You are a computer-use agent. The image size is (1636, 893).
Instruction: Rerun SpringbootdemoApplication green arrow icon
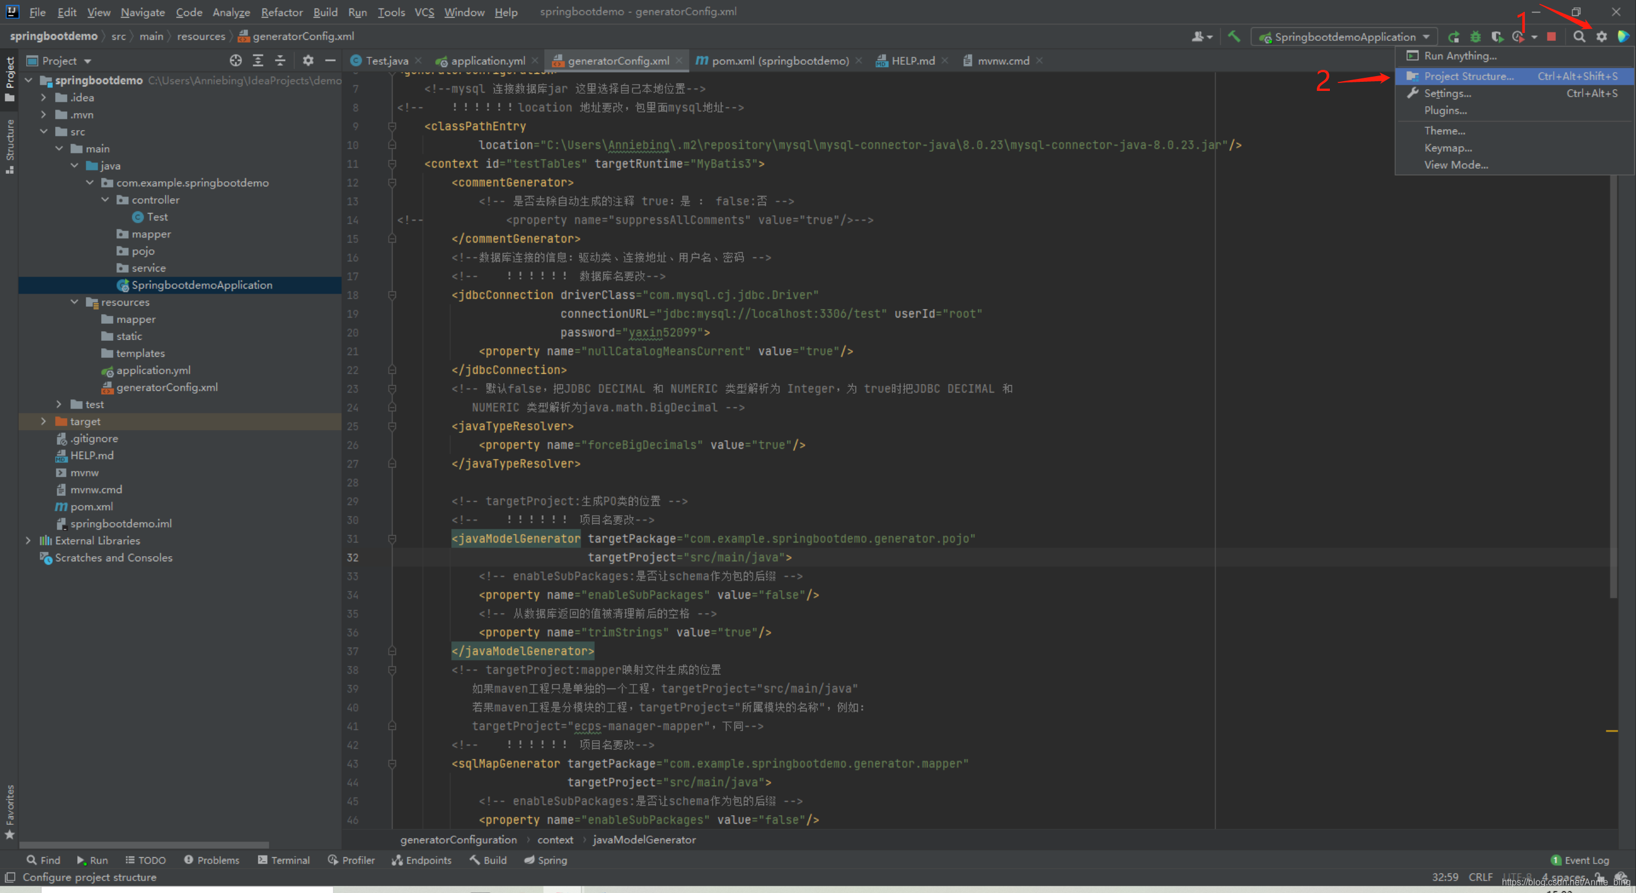(x=1454, y=37)
